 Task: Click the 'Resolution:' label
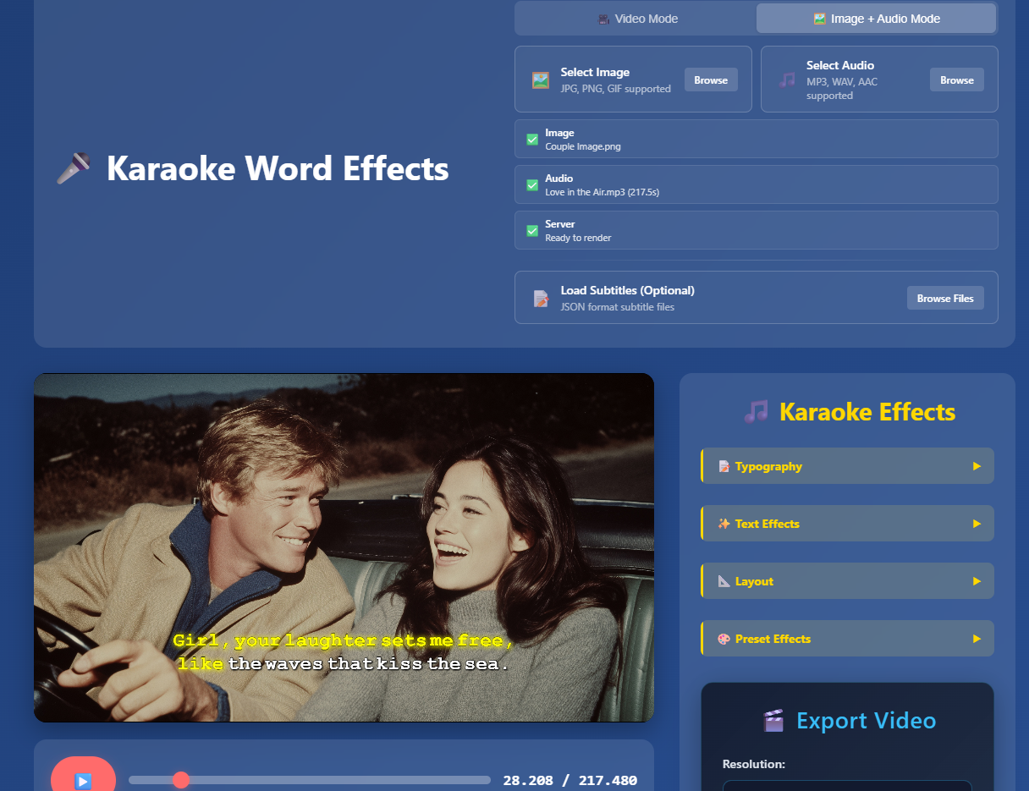[x=754, y=764]
